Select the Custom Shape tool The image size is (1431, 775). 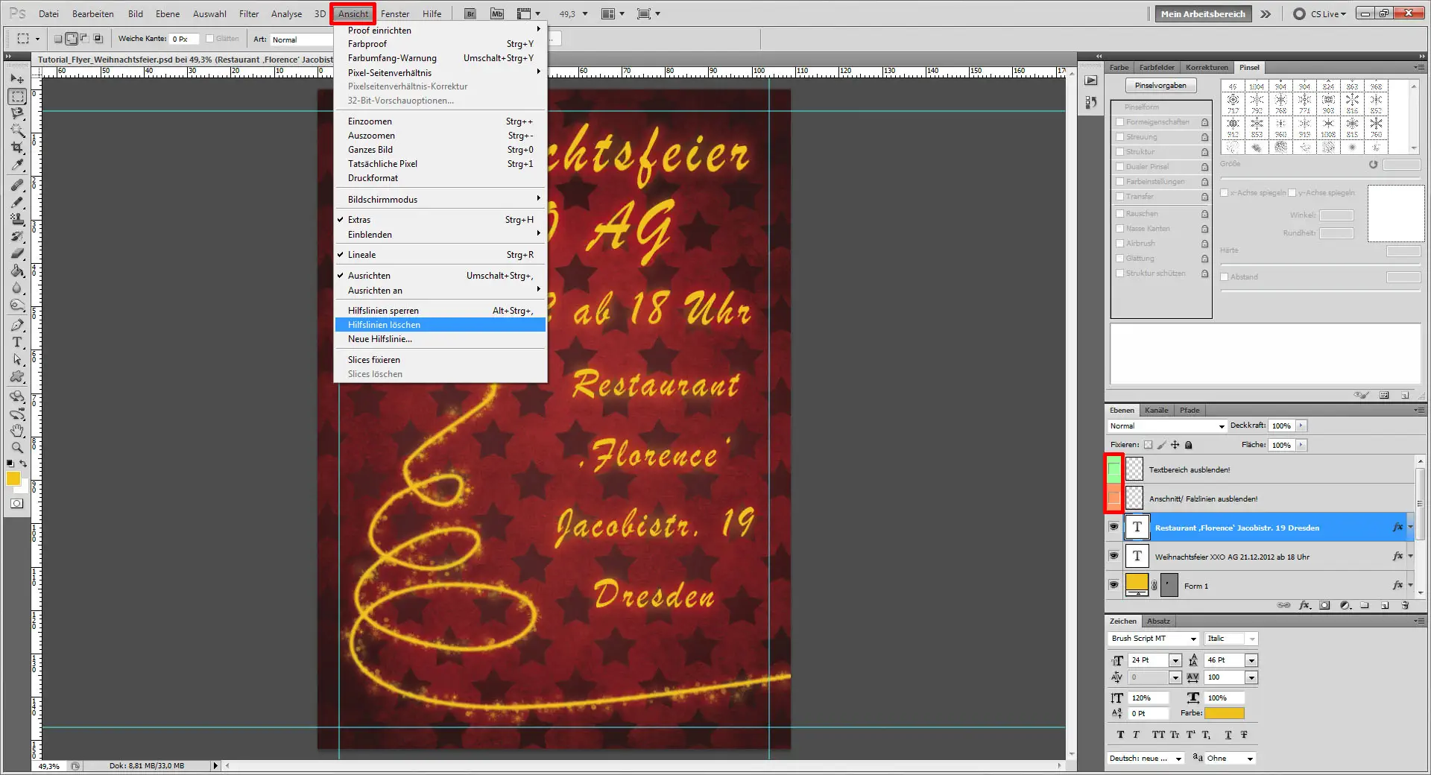pyautogui.click(x=17, y=377)
